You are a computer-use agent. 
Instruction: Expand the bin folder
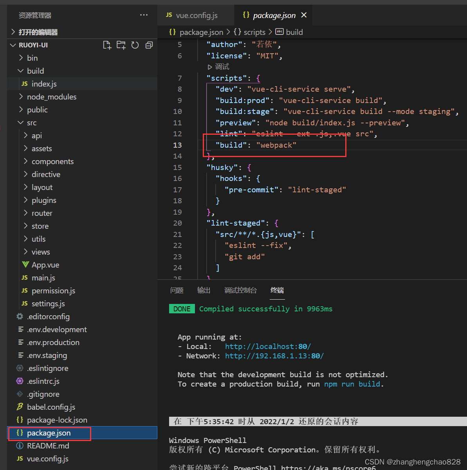point(82,58)
